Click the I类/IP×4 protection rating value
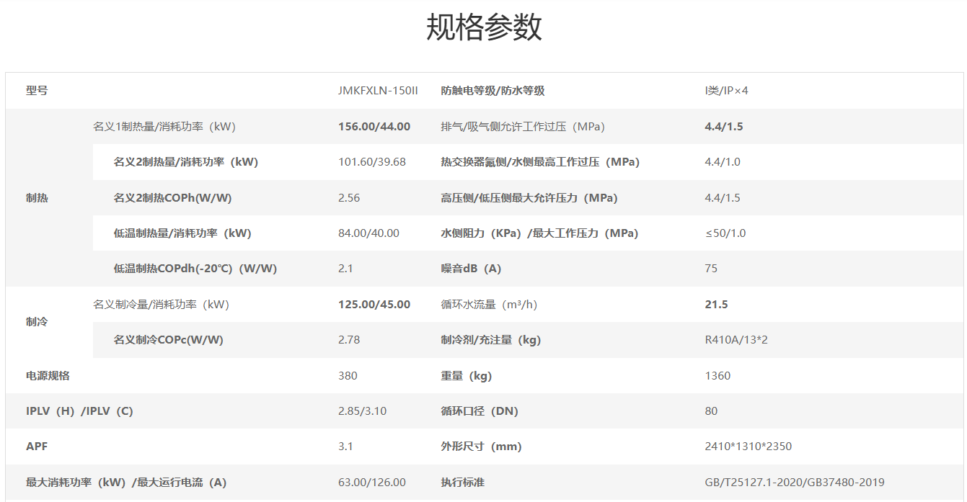Screen dimensions: 967x502 [726, 91]
